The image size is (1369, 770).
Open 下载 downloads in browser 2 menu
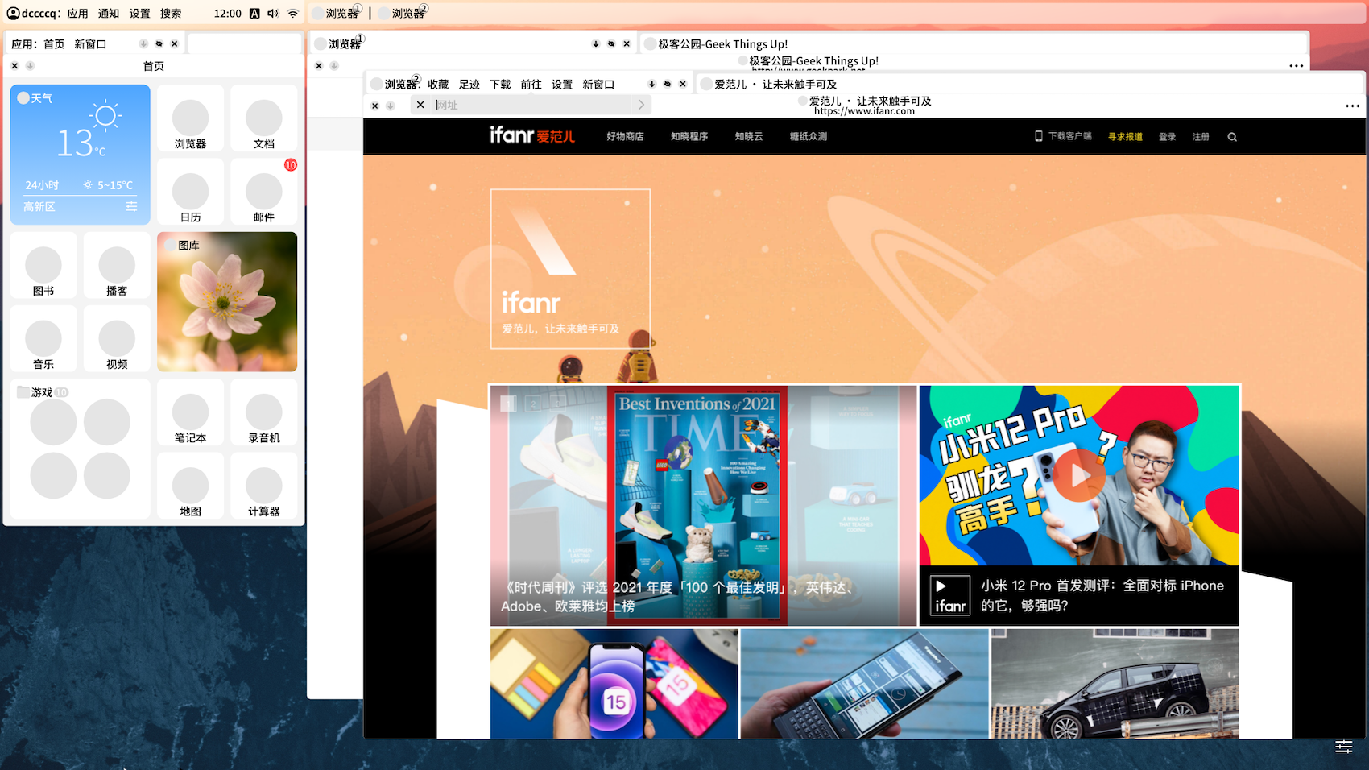[500, 85]
